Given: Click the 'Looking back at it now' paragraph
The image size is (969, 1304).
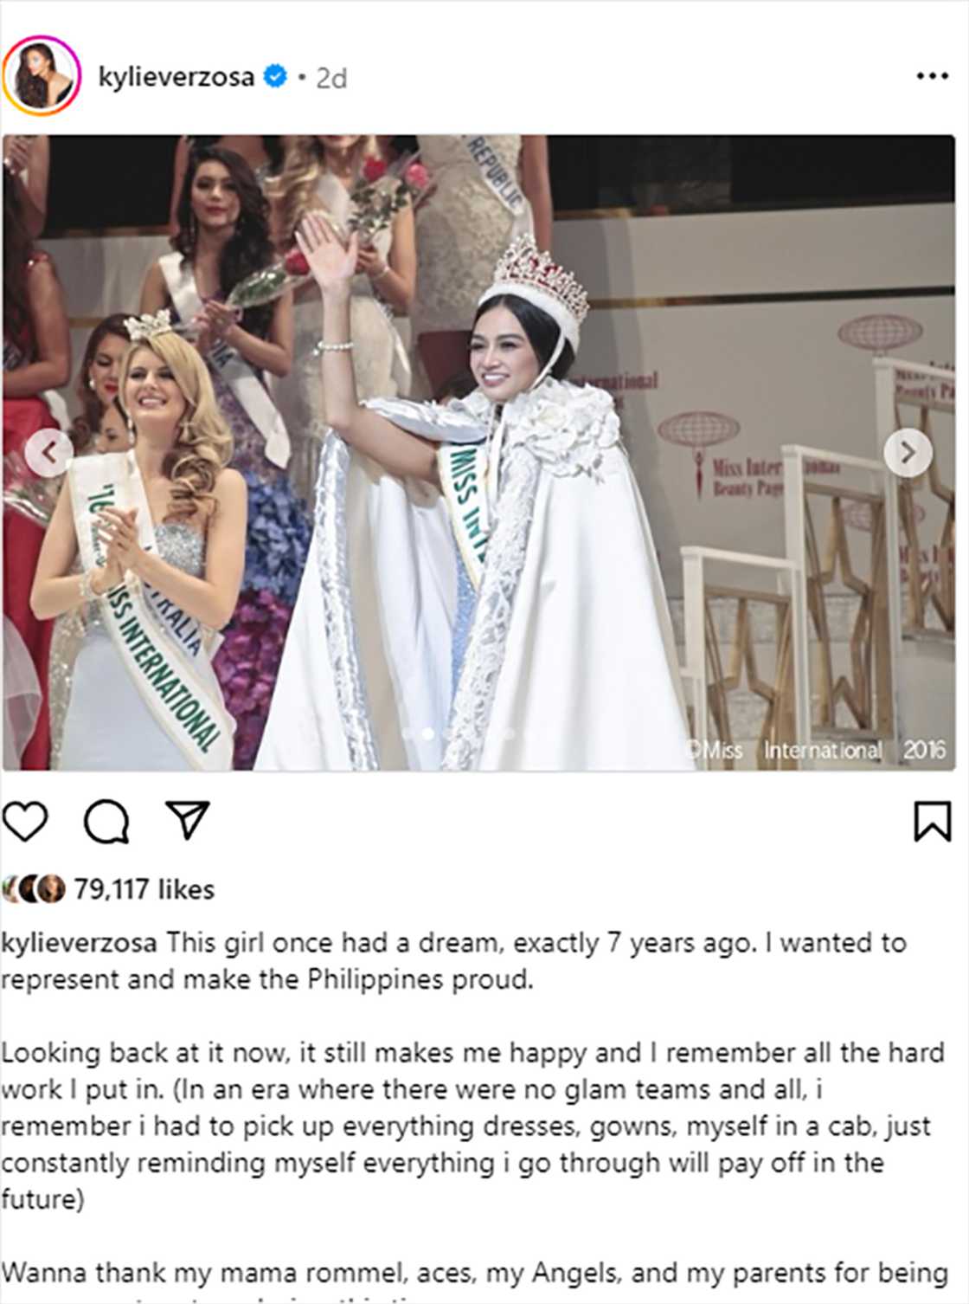Looking at the screenshot, I should click(x=472, y=1126).
